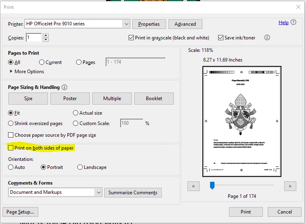
Task: Click the Page Sizing & Handling info icon
Action: pyautogui.click(x=65, y=87)
